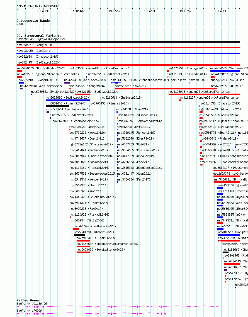This screenshot has width=248, height=317.
Task: Select nsv6421150 (Sedlazeck2020) label
Action: coord(96,92)
